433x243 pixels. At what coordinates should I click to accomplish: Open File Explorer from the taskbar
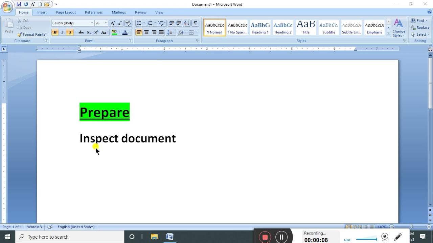pos(154,237)
